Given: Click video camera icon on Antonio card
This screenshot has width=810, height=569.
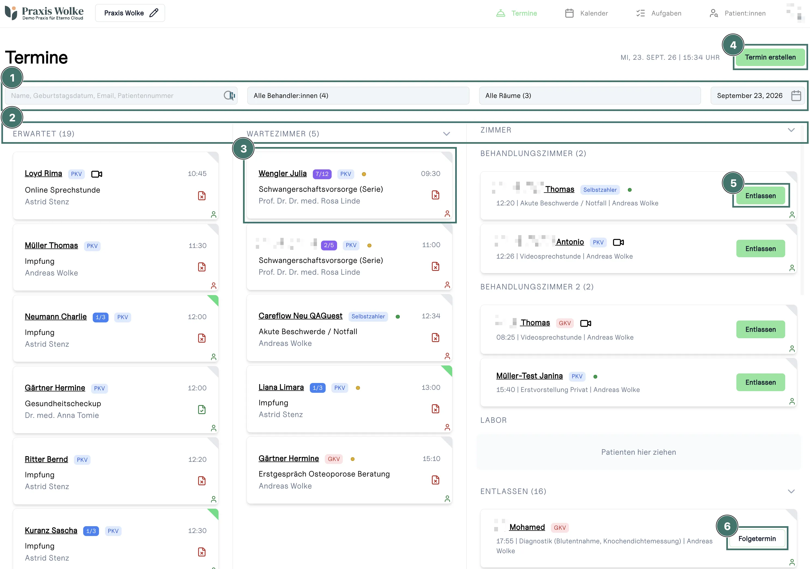Looking at the screenshot, I should tap(618, 242).
